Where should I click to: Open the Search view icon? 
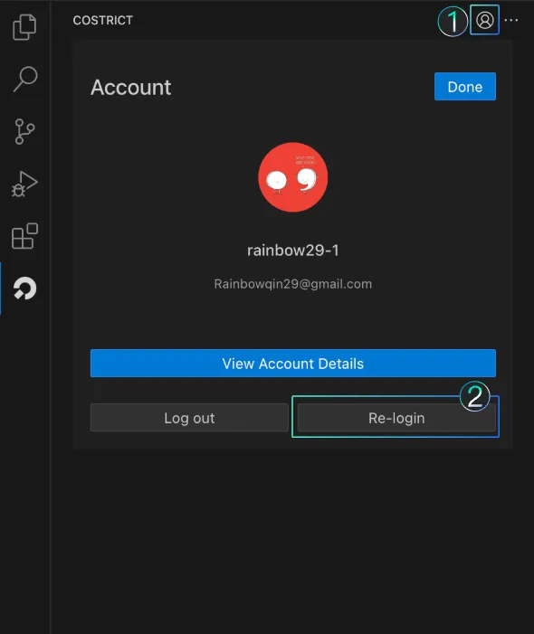[25, 79]
